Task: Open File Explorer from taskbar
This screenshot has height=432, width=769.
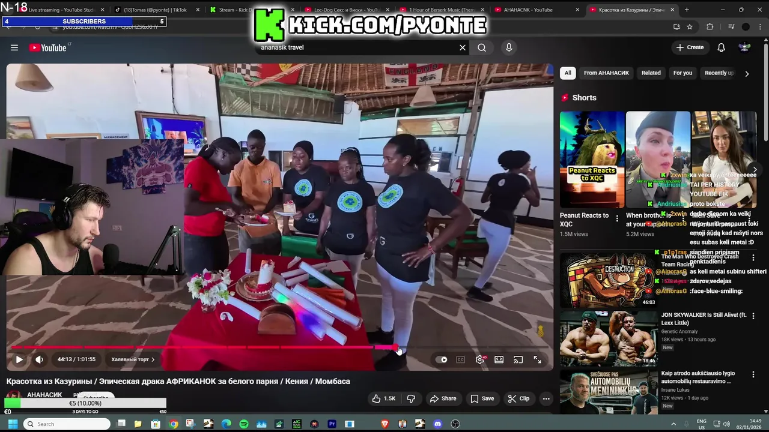Action: tap(138, 424)
